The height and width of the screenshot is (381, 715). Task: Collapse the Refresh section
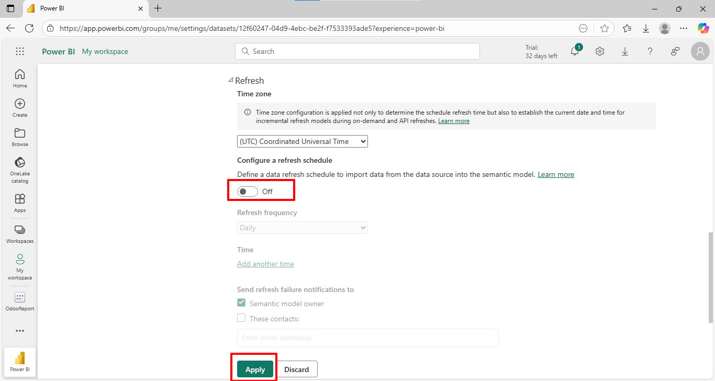pyautogui.click(x=231, y=81)
